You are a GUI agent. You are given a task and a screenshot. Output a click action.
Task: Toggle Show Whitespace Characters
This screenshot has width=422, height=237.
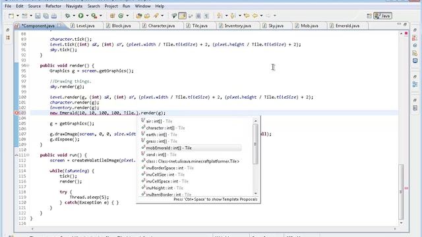click(x=206, y=16)
